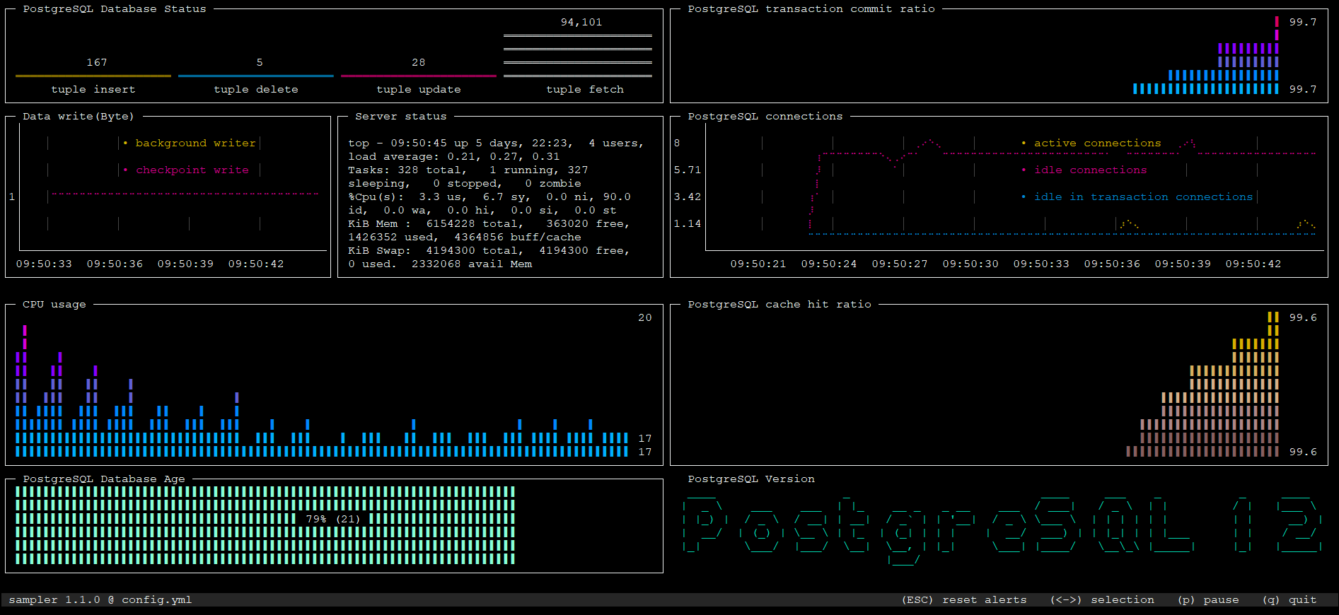Click the (q) quit hint
The height and width of the screenshot is (615, 1339).
point(1289,599)
